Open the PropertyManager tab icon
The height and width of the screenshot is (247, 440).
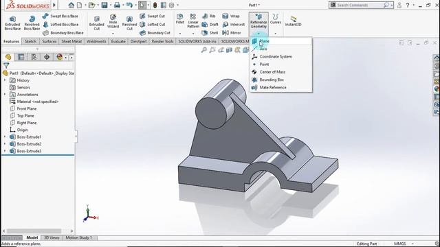point(21,57)
